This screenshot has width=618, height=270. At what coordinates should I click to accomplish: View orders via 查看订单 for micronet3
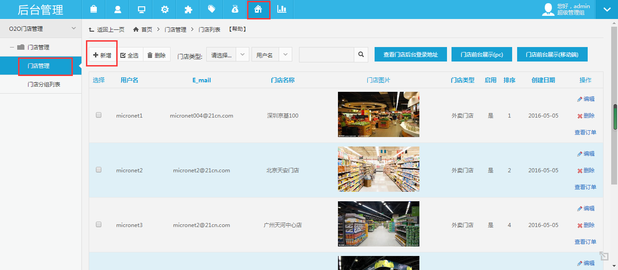coord(585,242)
